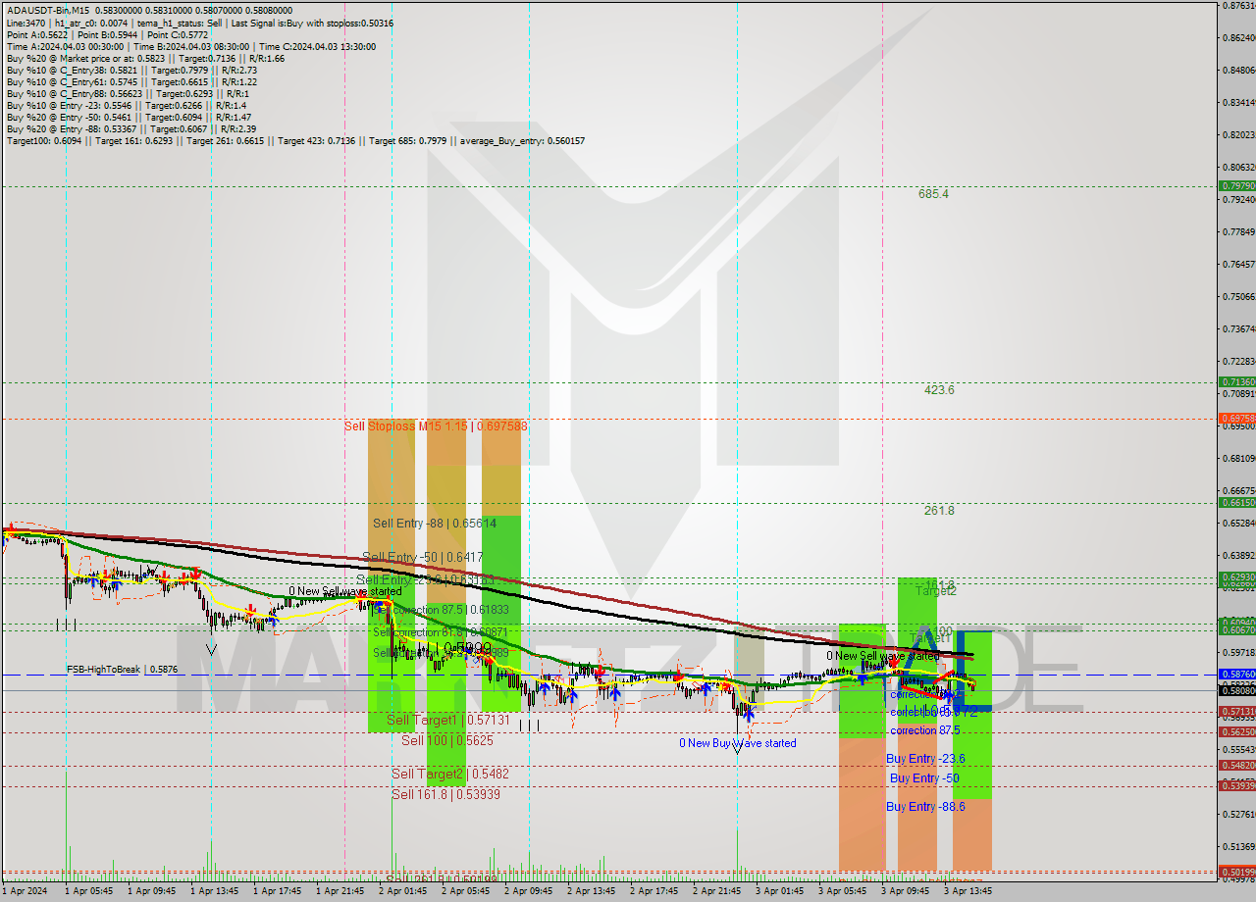This screenshot has width=1256, height=902.
Task: Click the blue buy arrow below 3 Apr 01:45
Action: (749, 716)
